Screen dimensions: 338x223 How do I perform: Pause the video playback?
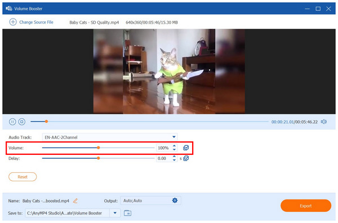click(12, 122)
